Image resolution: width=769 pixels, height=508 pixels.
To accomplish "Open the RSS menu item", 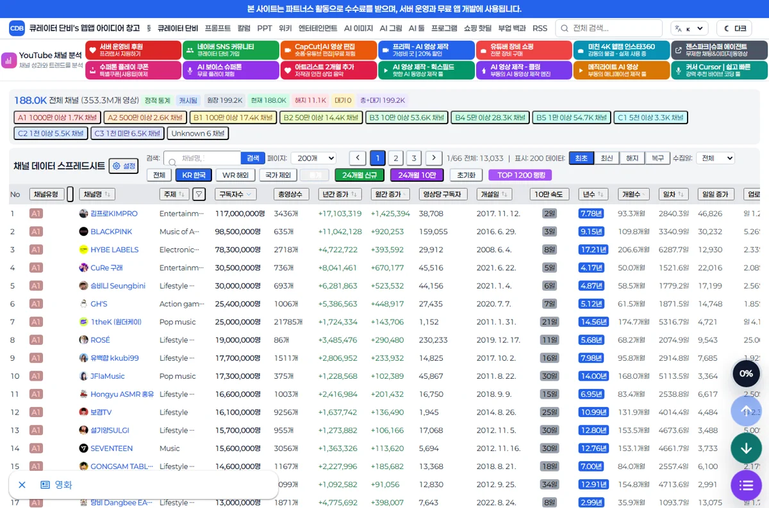I will (x=540, y=28).
